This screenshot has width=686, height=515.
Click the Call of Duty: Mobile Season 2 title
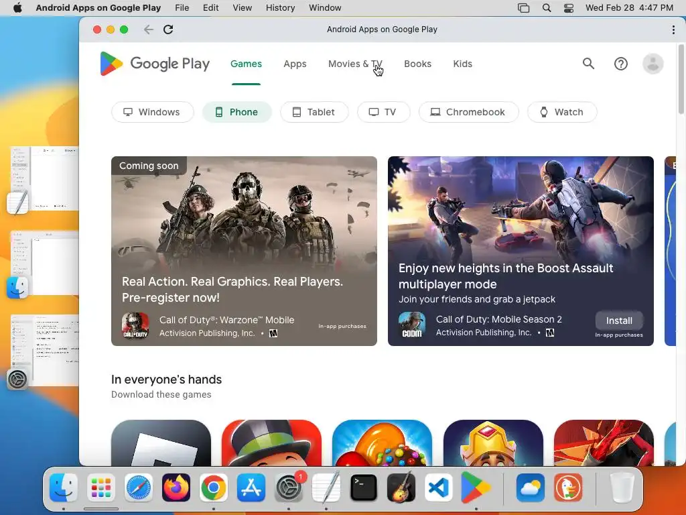coord(498,319)
